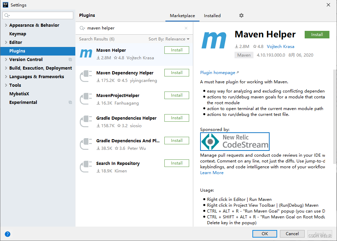This screenshot has height=241, width=337.
Task: Expand Build, Execution, Deployment node
Action: tap(6, 68)
